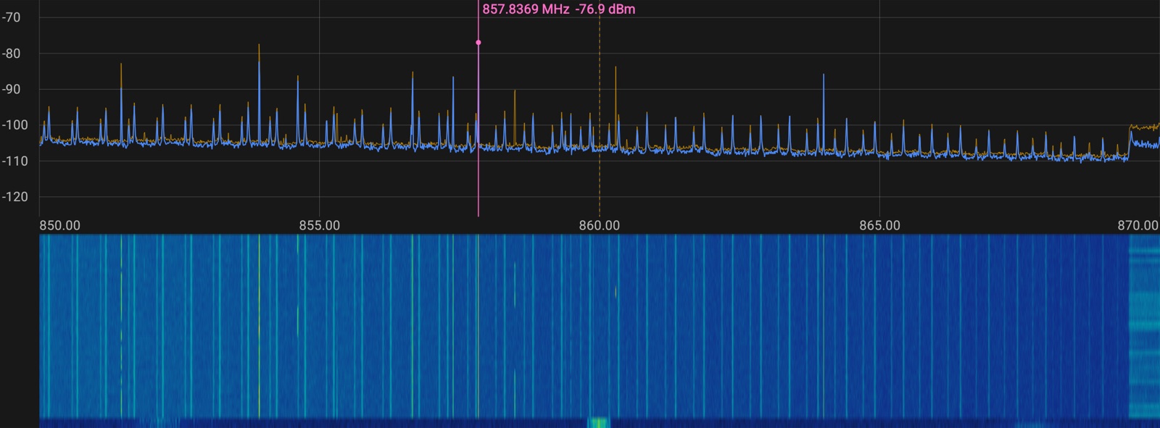This screenshot has height=428, width=1160.
Task: Click the -76.9 dBm level readout
Action: click(x=605, y=9)
